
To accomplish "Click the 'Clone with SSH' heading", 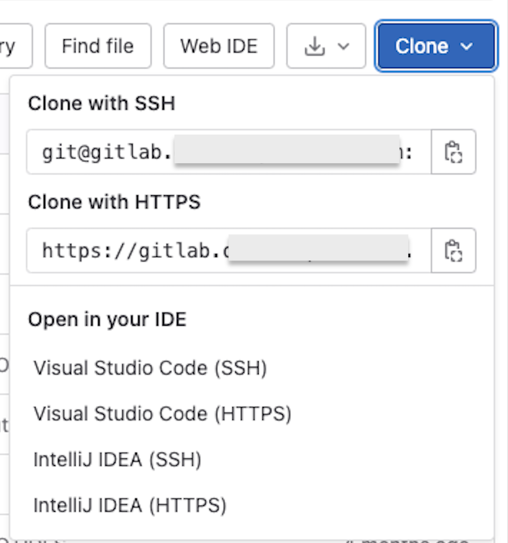I will 102,103.
